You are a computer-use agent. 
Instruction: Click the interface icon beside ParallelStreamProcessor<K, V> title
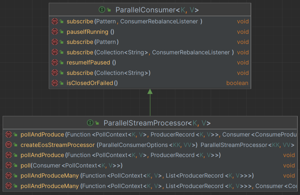pyautogui.click(x=90, y=123)
